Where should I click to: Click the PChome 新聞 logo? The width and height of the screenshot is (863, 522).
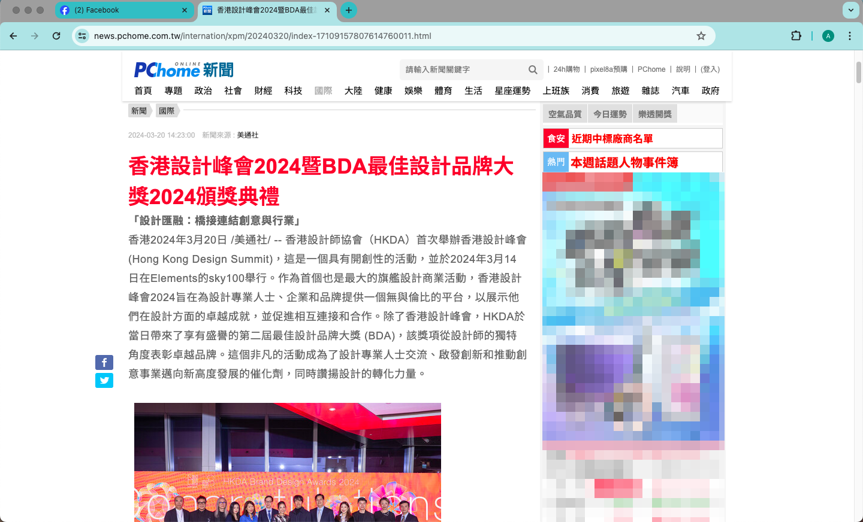183,69
